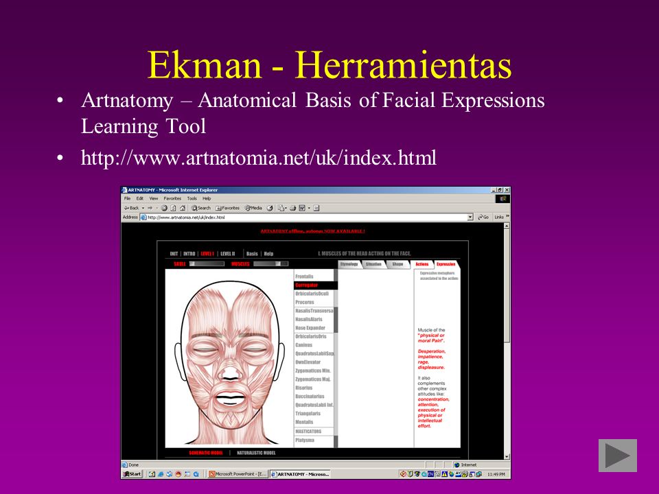Open the Back history dropdown arrow
Image resolution: width=659 pixels, height=494 pixels.
click(143, 208)
